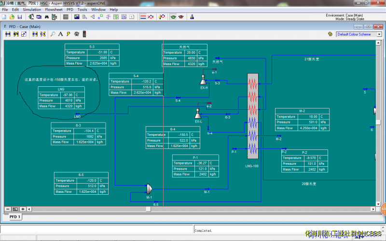Toggle the green solver active button
Viewport: 386px width, 241px height.
click(x=173, y=17)
